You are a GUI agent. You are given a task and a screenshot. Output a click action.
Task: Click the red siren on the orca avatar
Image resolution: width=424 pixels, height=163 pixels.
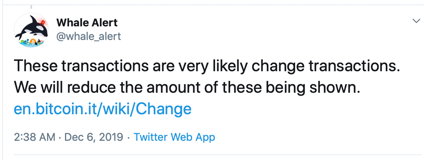[x=42, y=22]
